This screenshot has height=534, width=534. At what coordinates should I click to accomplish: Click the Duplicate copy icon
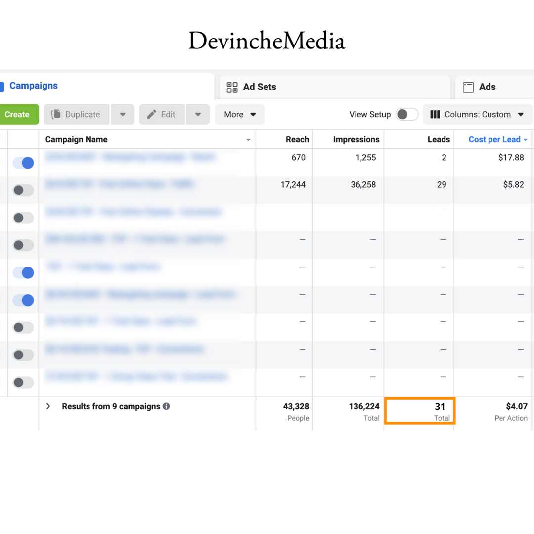click(x=55, y=114)
